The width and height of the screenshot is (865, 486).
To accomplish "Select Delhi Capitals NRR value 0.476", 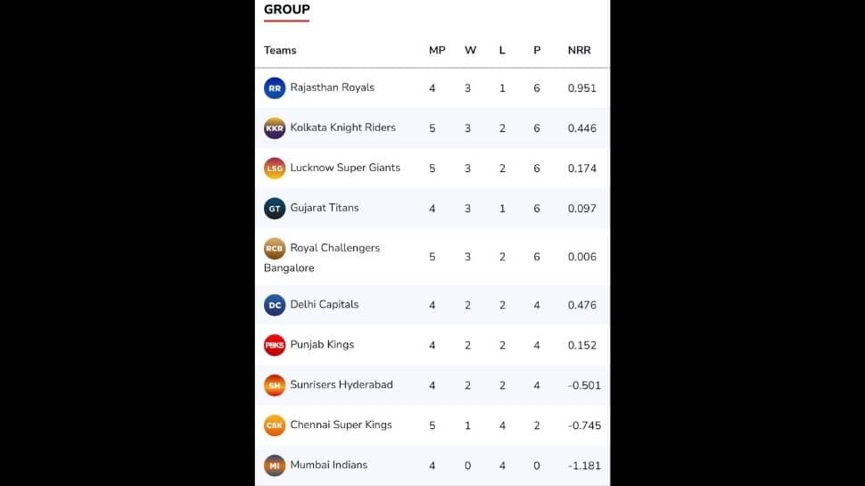I will click(582, 305).
